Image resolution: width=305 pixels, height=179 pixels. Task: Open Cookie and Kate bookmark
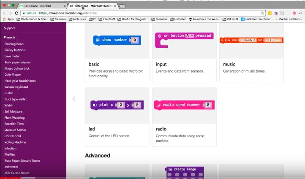[289, 19]
